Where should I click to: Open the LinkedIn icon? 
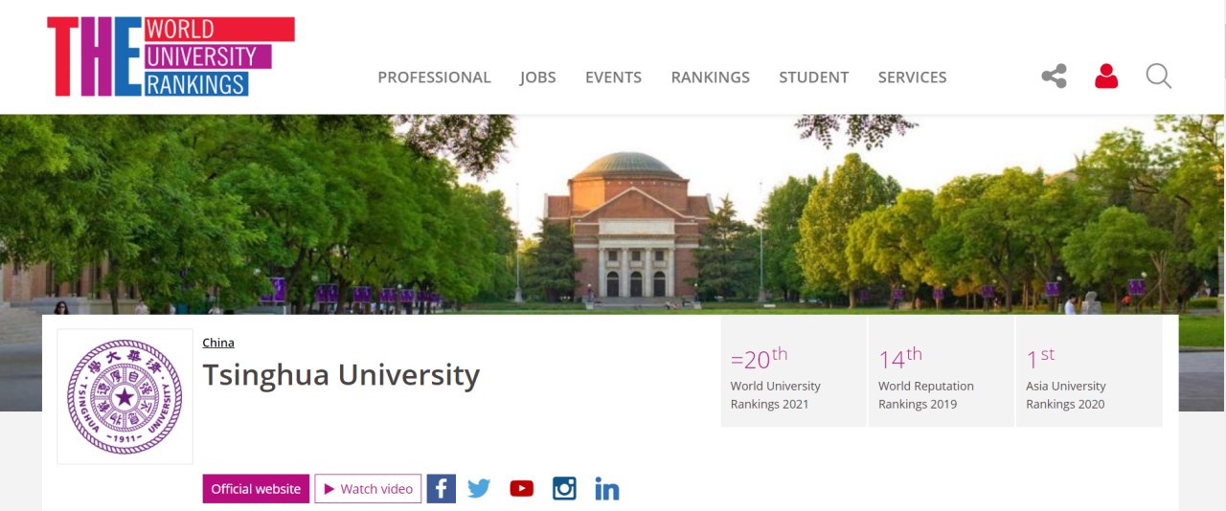(x=607, y=489)
